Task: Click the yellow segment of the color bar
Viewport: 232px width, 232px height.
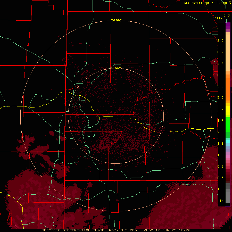Action: [x=228, y=110]
